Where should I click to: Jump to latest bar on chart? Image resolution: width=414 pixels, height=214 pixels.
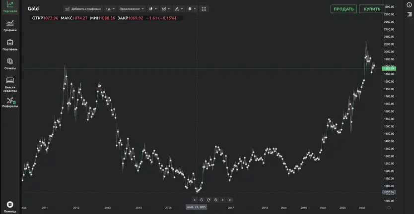click(230, 200)
